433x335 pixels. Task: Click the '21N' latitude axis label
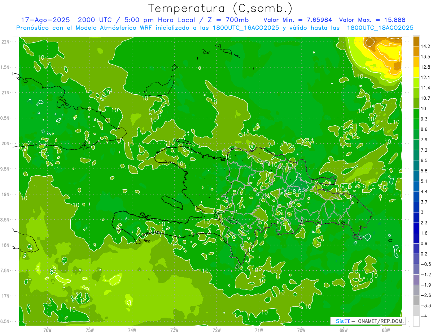[x=5, y=93]
